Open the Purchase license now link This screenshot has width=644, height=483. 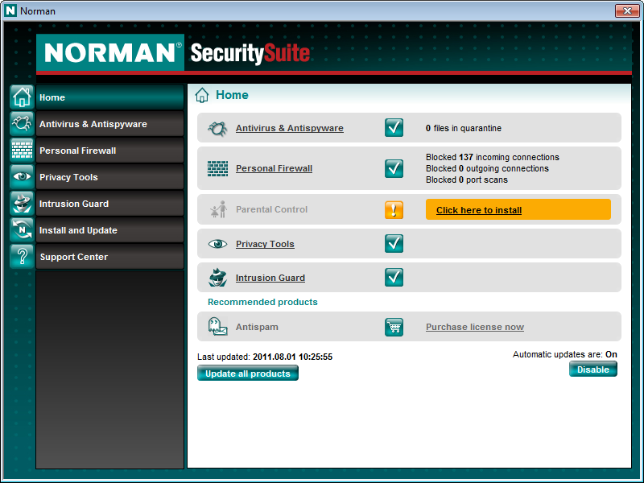coord(474,327)
